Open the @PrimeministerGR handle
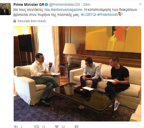This screenshot has height=128, width=144. coord(64,5)
